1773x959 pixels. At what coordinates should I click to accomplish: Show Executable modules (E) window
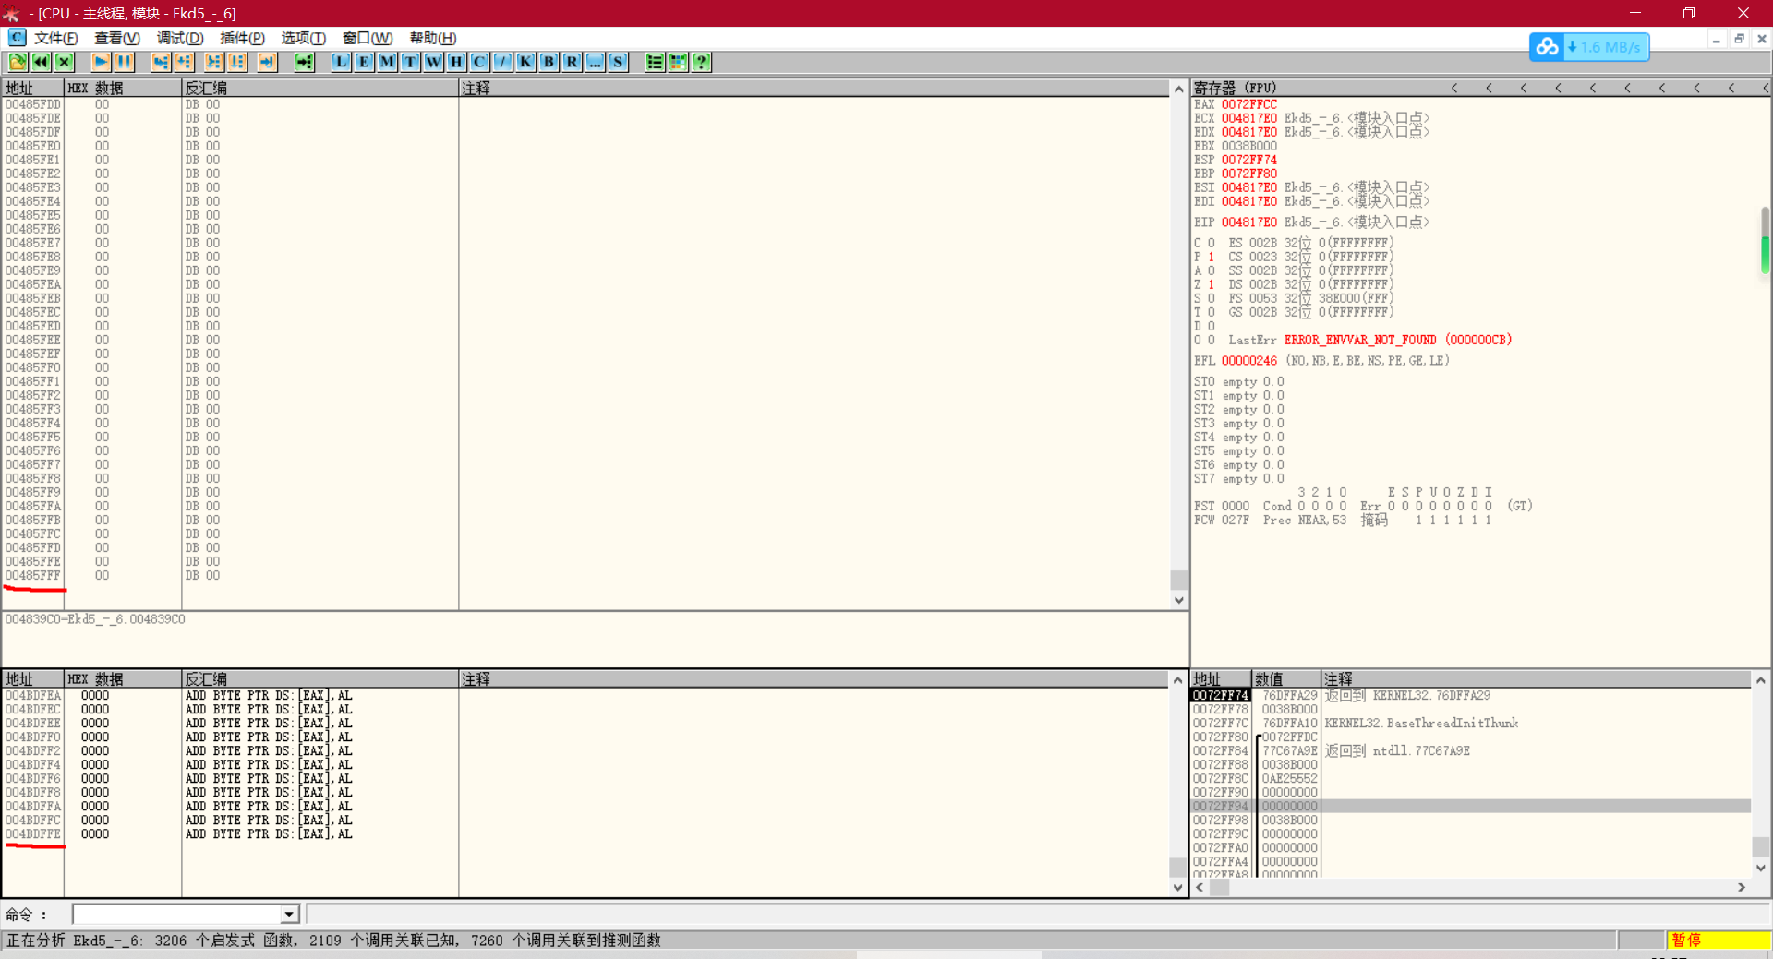pyautogui.click(x=364, y=62)
